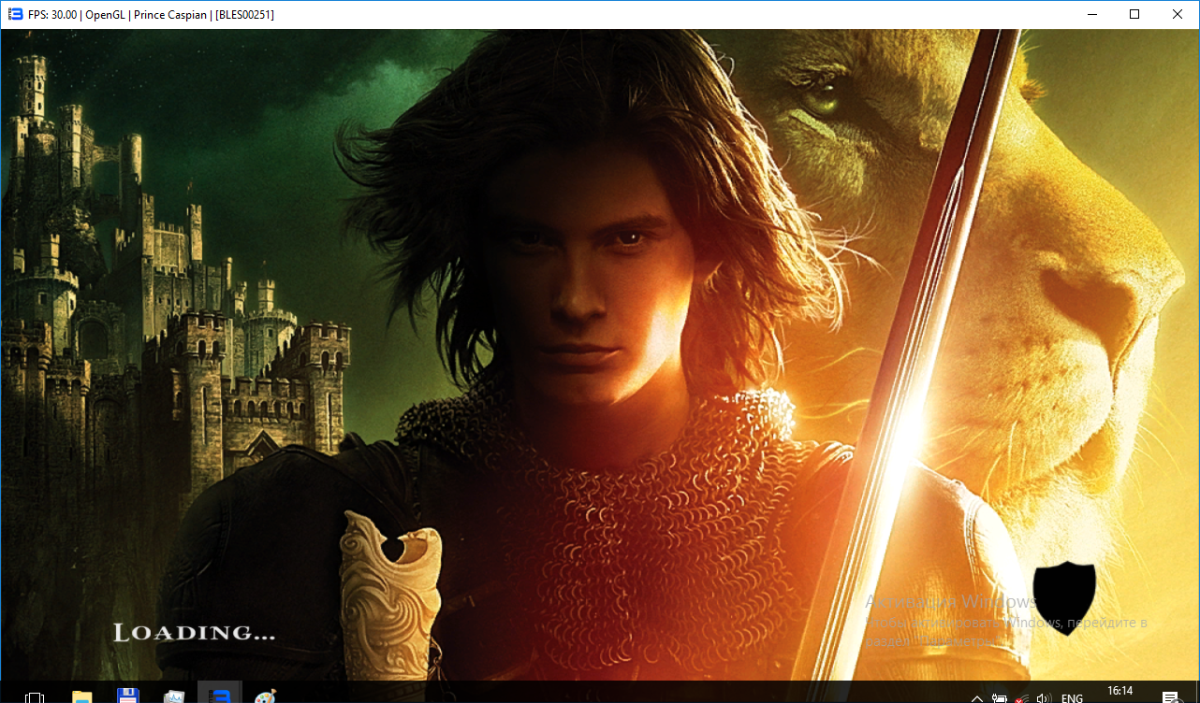Click the volume speaker tray icon
Image resolution: width=1200 pixels, height=703 pixels.
(1044, 697)
